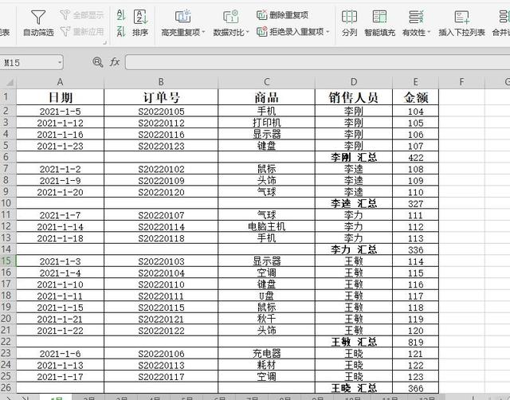Select the cell 王晓 汇总
This screenshot has width=510, height=400.
tap(354, 388)
